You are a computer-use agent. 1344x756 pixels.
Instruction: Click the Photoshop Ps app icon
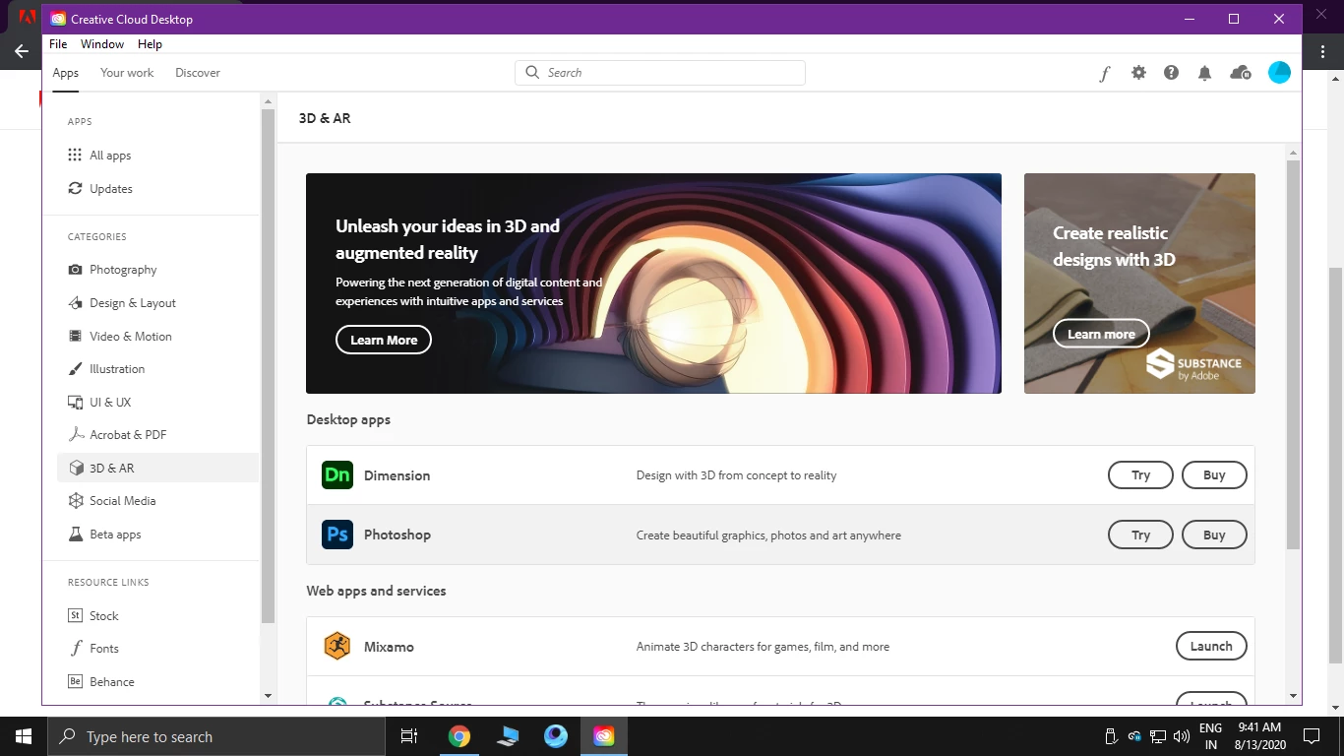[337, 535]
